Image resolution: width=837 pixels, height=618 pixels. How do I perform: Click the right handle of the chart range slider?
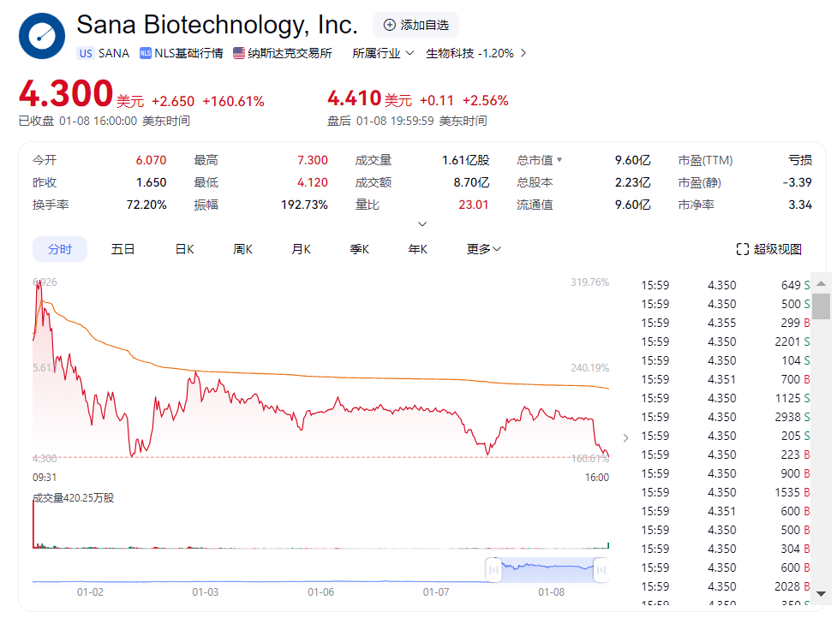601,570
